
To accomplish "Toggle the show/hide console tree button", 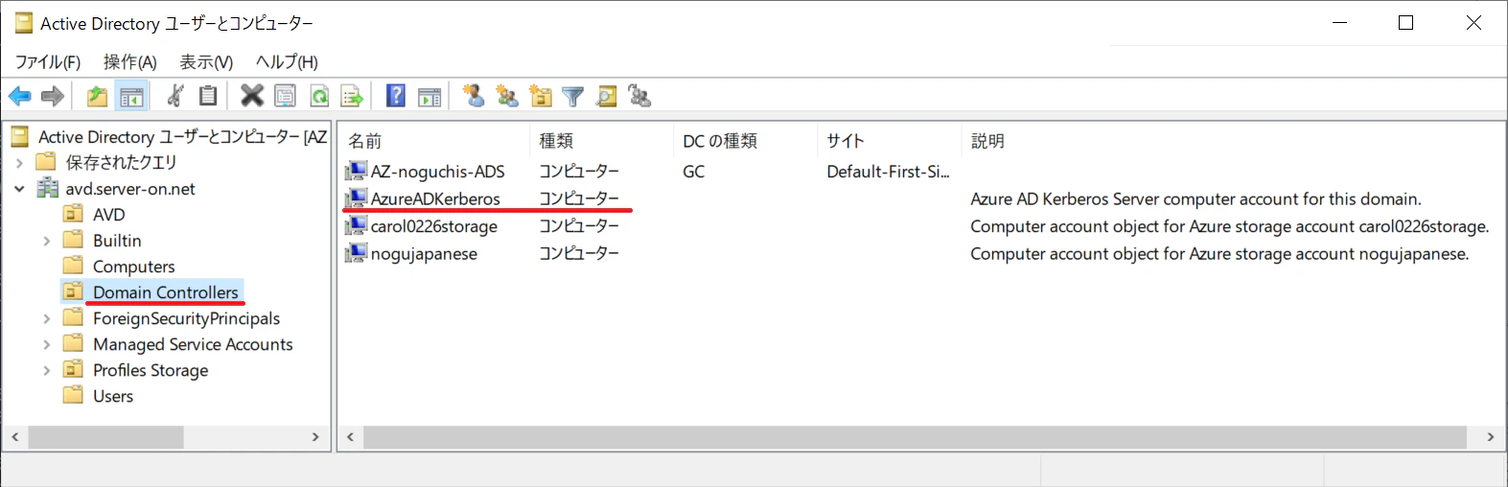I will (x=131, y=96).
